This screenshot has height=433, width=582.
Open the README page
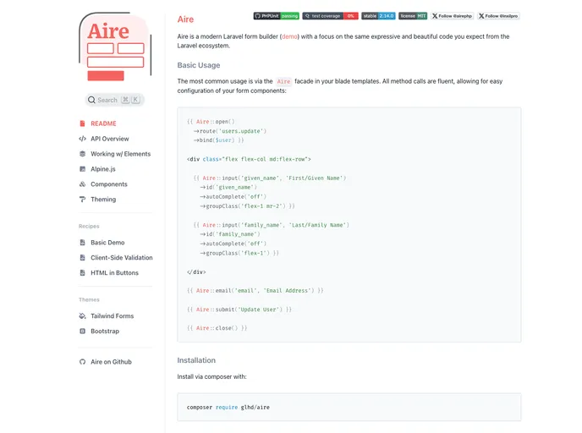tap(103, 123)
